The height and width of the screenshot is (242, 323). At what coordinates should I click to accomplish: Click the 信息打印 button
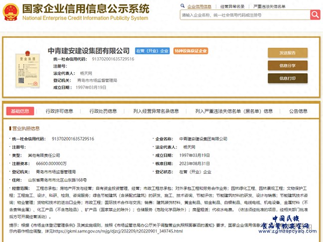pyautogui.click(x=288, y=78)
